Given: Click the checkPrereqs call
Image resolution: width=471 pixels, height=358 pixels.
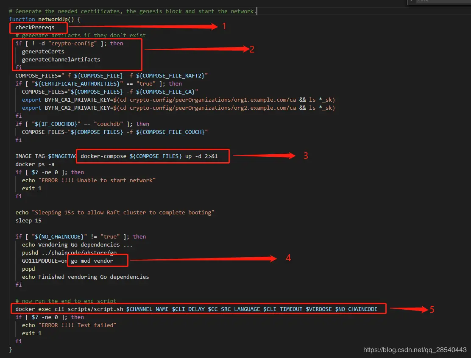Looking at the screenshot, I should coord(35,27).
